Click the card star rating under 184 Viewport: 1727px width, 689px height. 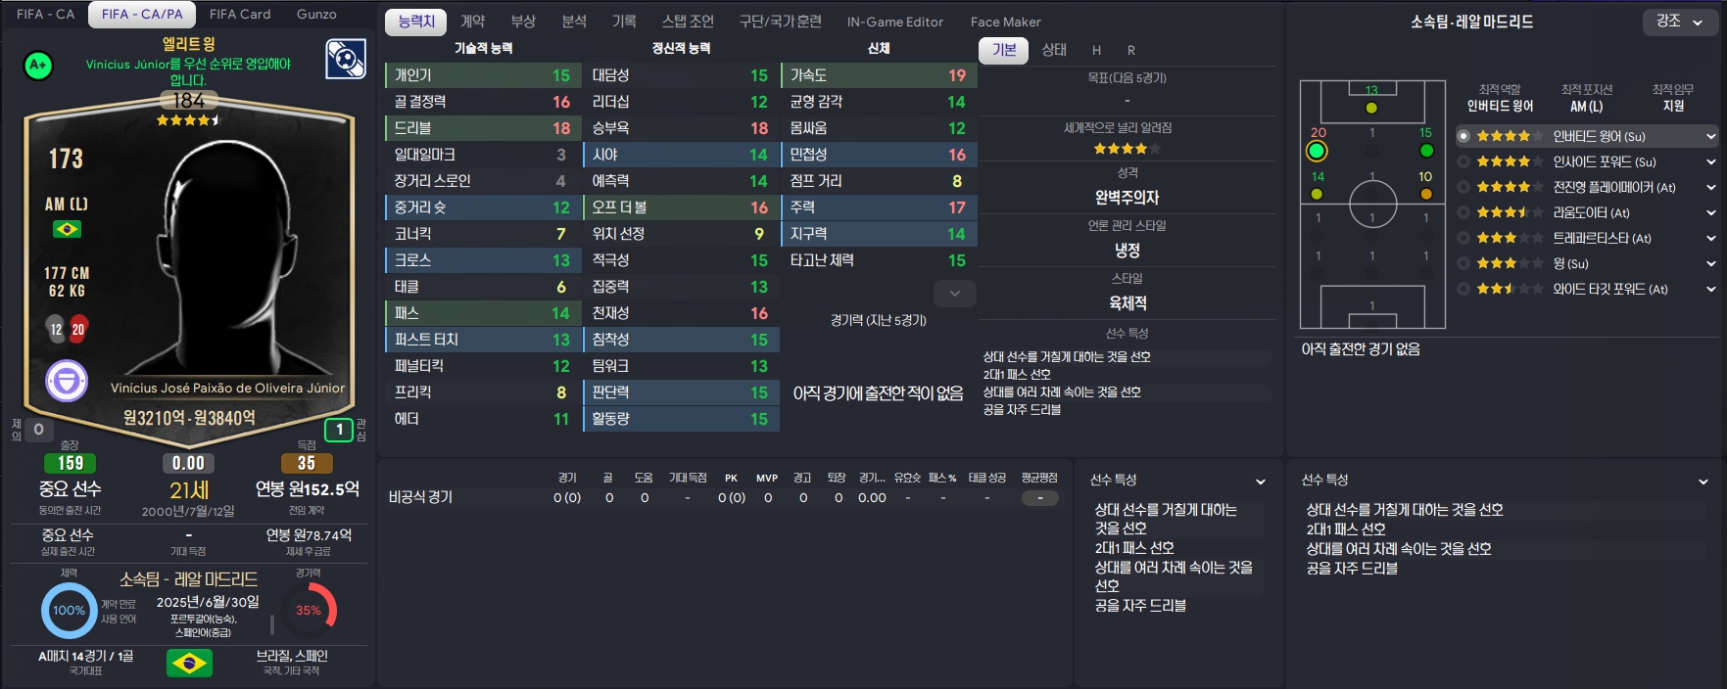click(188, 120)
